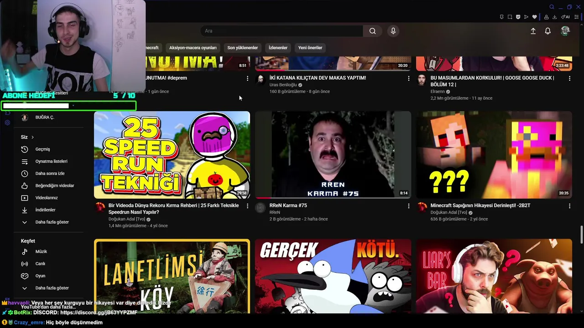Screen dimensions: 584x328
Task: Open the browser shield ad-blocker icon
Action: click(518, 17)
